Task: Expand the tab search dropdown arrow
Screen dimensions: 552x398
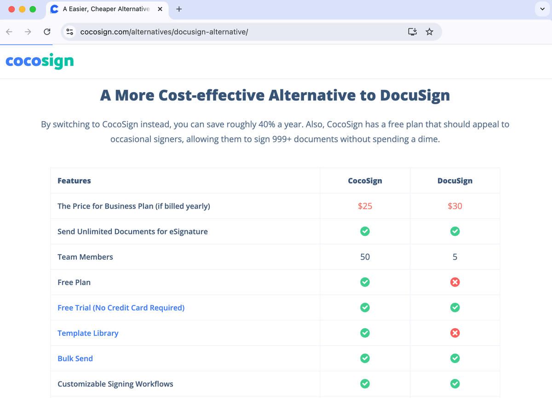Action: pos(542,9)
